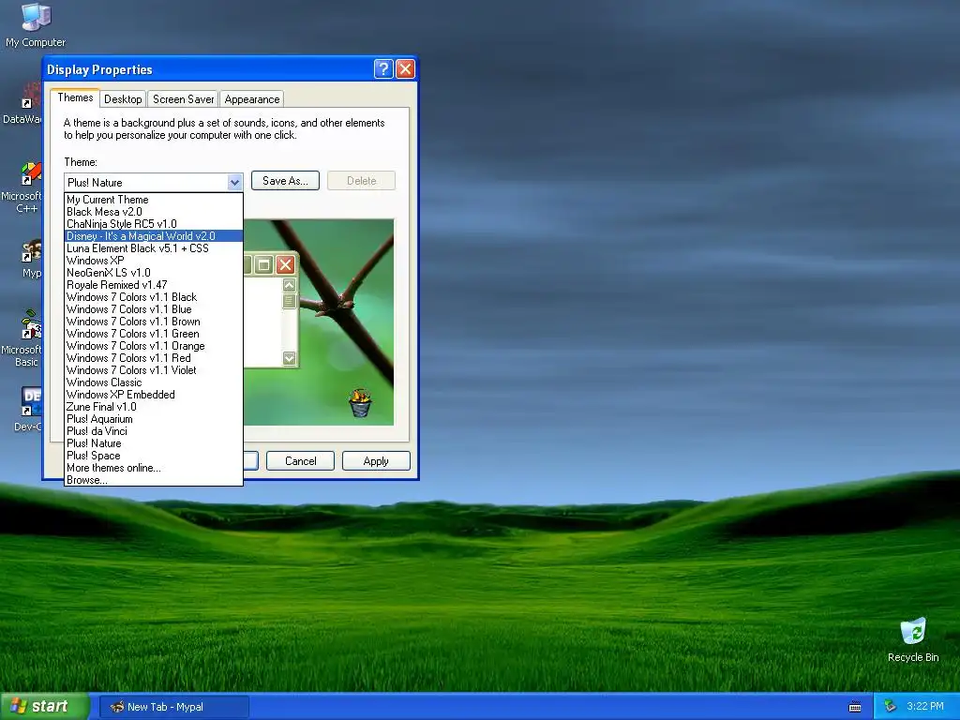
Task: Select Plus! Aquarium theme
Action: pos(154,419)
